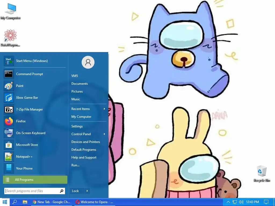Open Default Programs
Viewport: 275px width, 206px height.
point(84,150)
